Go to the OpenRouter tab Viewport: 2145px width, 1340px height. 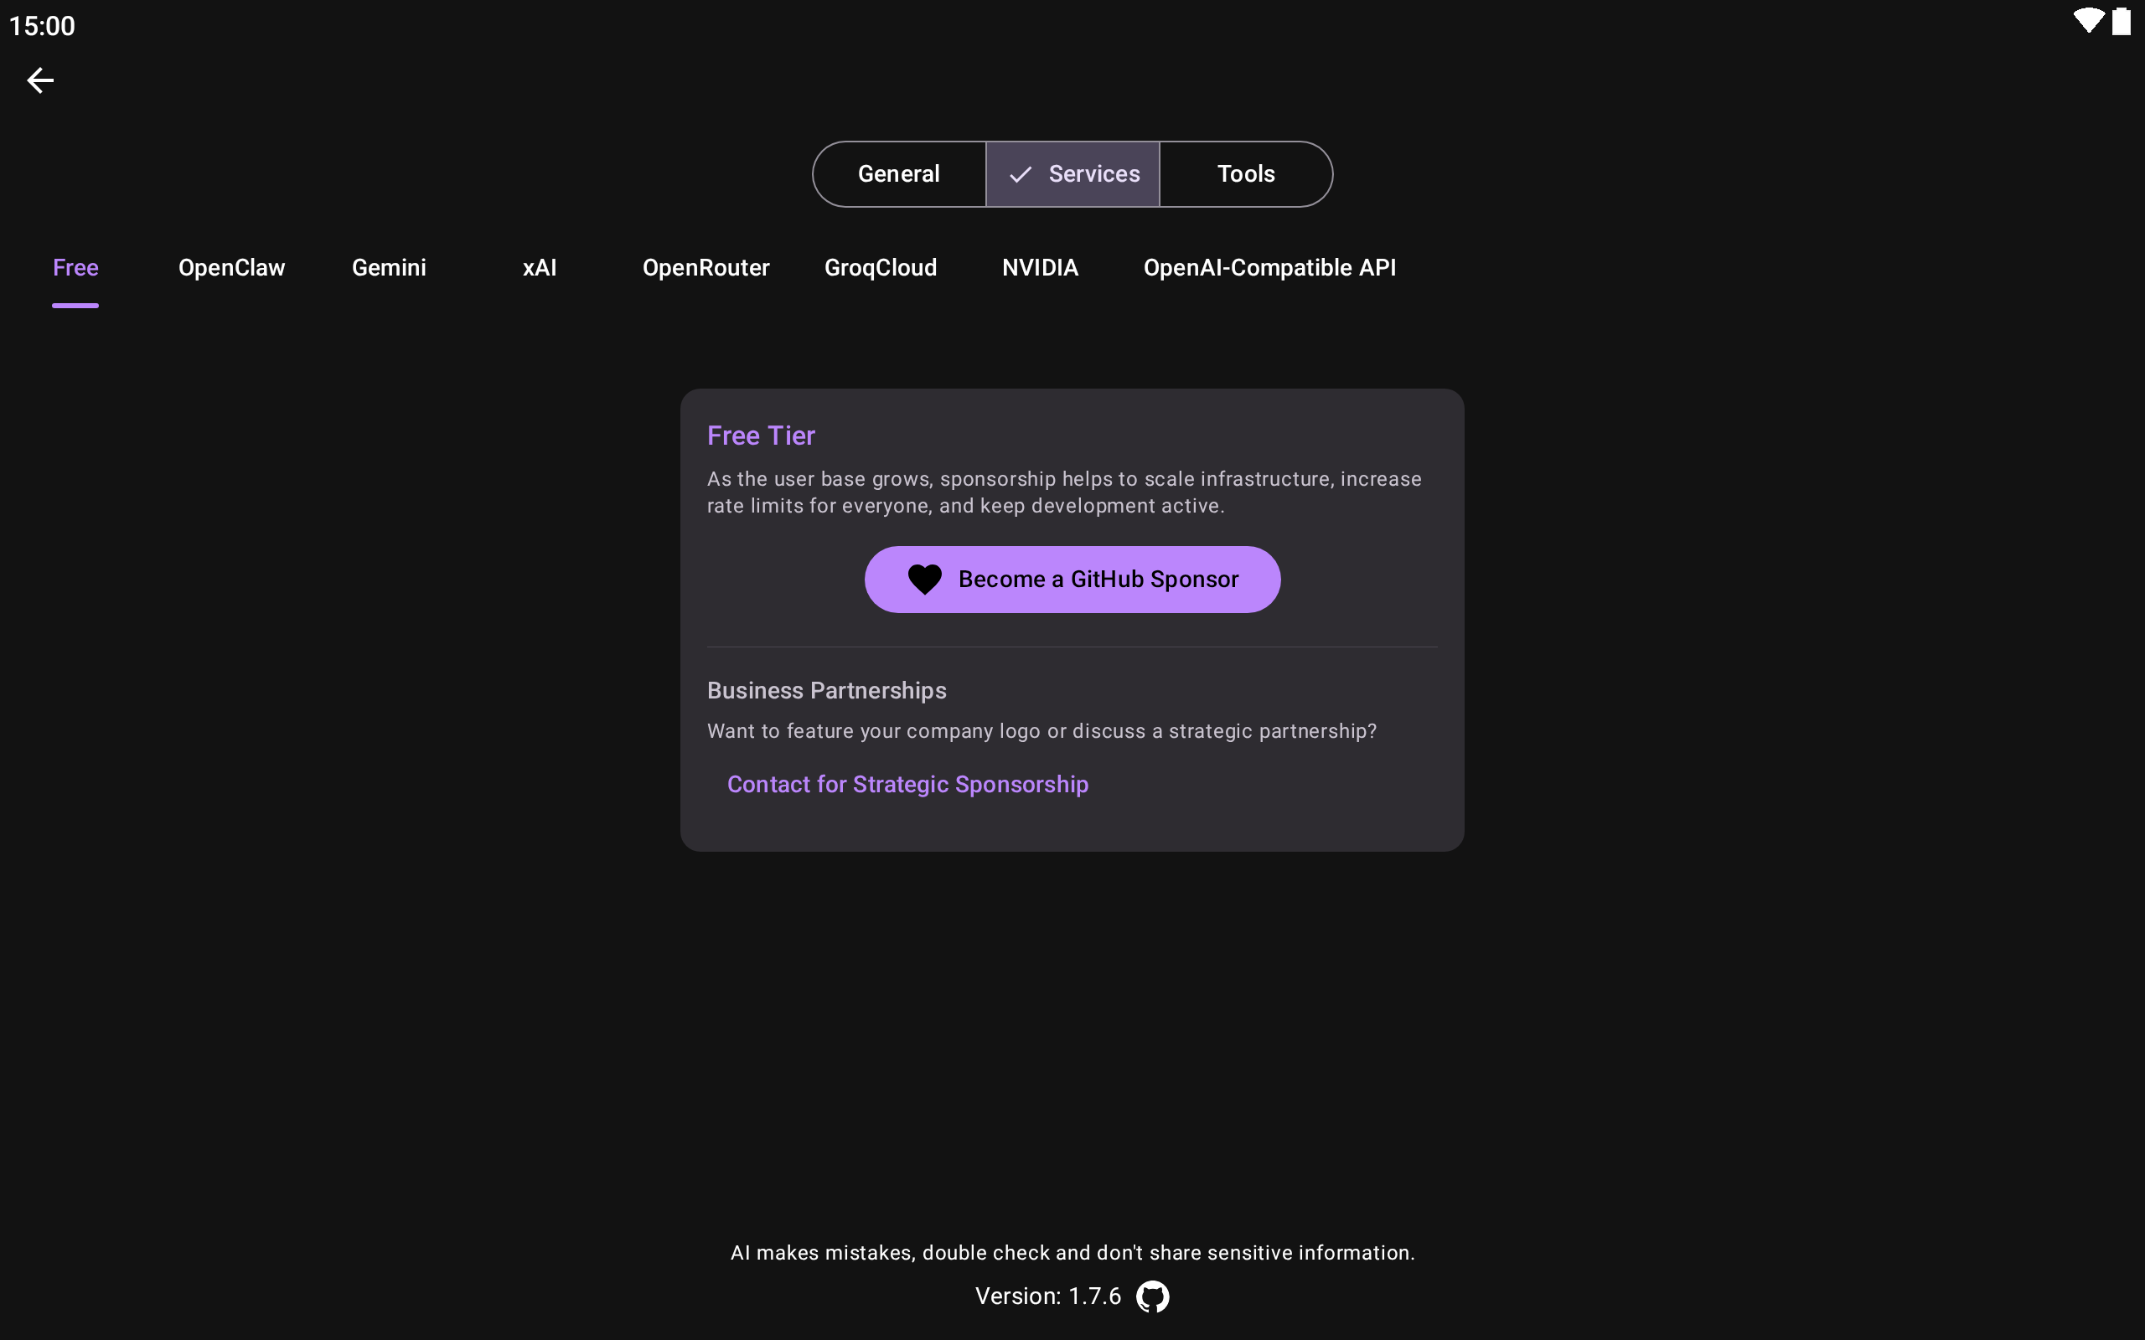pos(706,268)
